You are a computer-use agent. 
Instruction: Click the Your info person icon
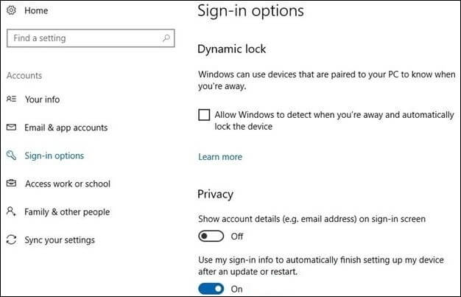(11, 99)
